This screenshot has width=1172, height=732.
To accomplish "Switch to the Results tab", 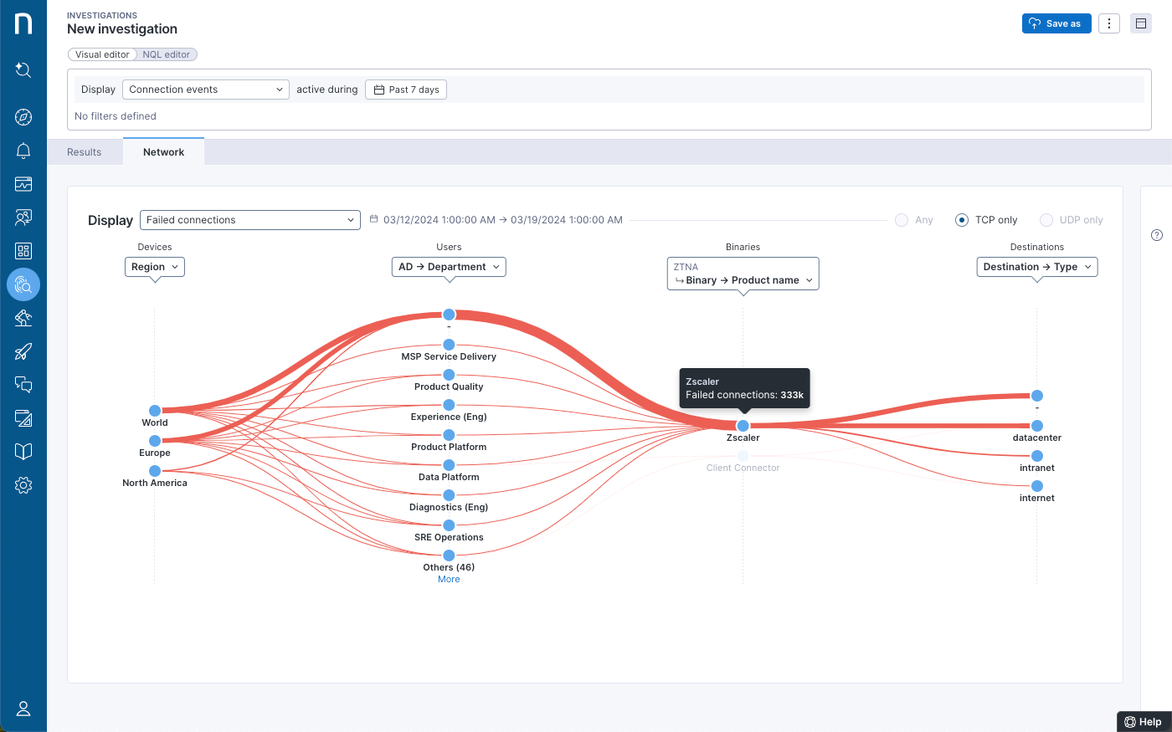I will coord(84,151).
